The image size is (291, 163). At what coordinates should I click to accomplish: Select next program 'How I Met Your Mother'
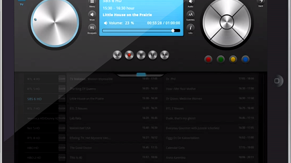coord(181,89)
